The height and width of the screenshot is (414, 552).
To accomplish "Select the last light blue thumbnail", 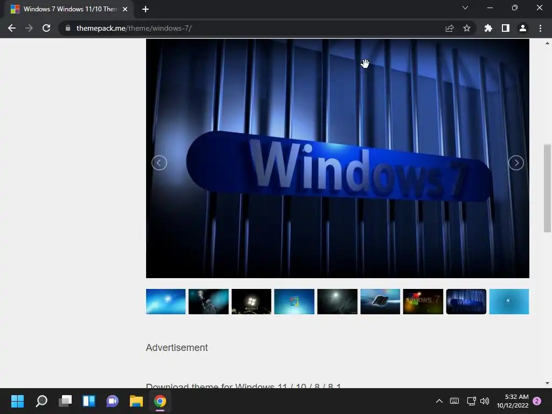I will pos(509,301).
